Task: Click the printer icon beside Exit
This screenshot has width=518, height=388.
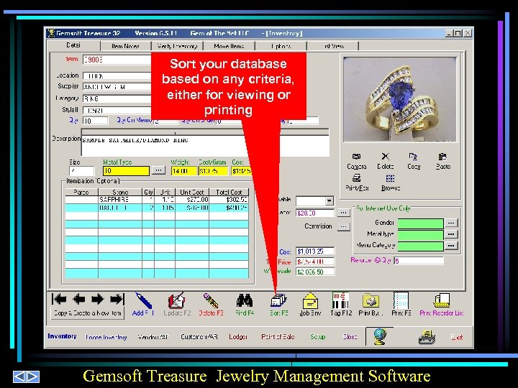Action: (427, 337)
